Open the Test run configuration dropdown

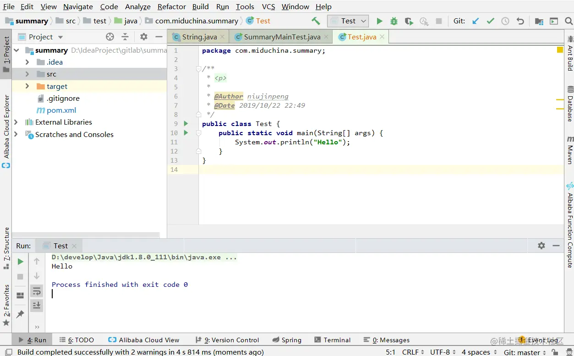pos(348,21)
